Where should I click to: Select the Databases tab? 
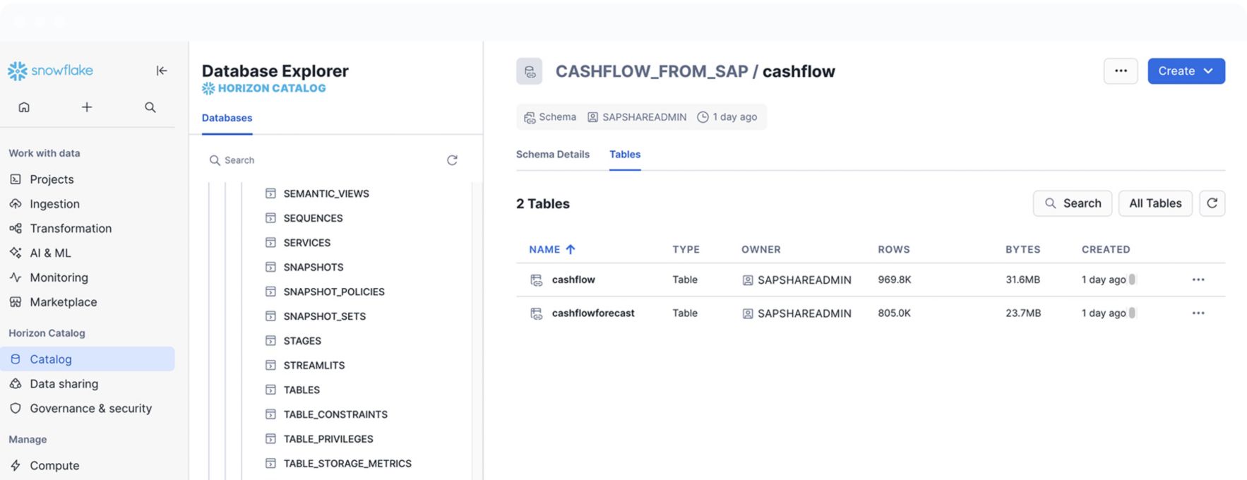tap(227, 118)
